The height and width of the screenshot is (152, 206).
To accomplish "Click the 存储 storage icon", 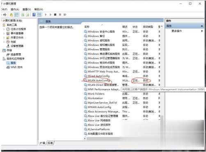I will coord(4,50).
